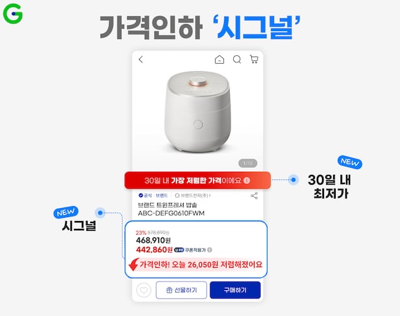Click the gift box icon in 선물하기
The width and height of the screenshot is (400, 316).
pyautogui.click(x=169, y=290)
